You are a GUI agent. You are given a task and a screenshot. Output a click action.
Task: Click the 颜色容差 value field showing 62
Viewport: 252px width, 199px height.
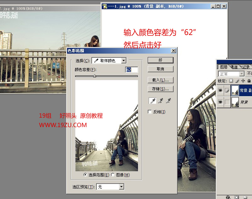131,70
